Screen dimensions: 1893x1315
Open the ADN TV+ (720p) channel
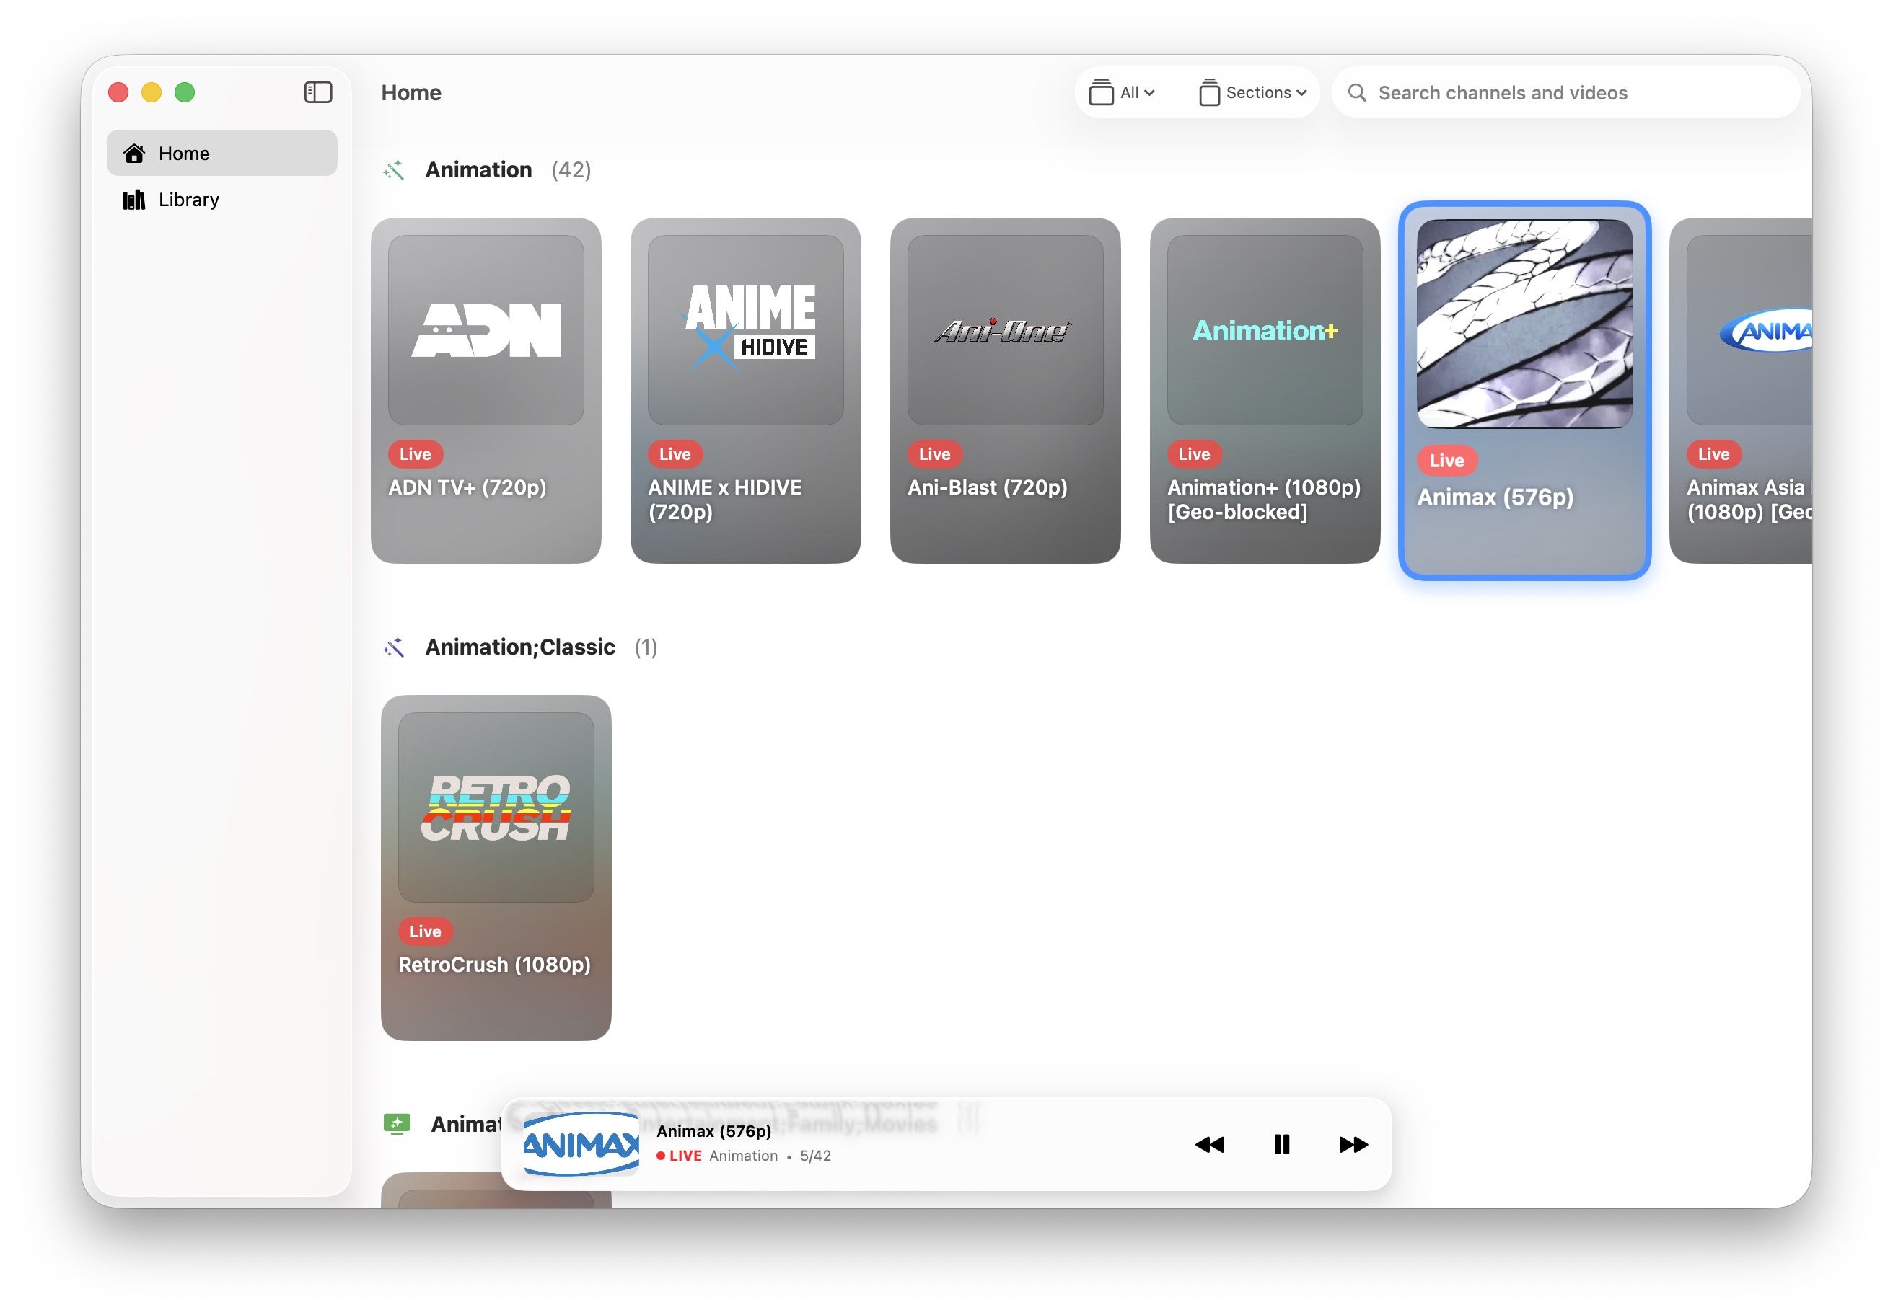pyautogui.click(x=486, y=390)
